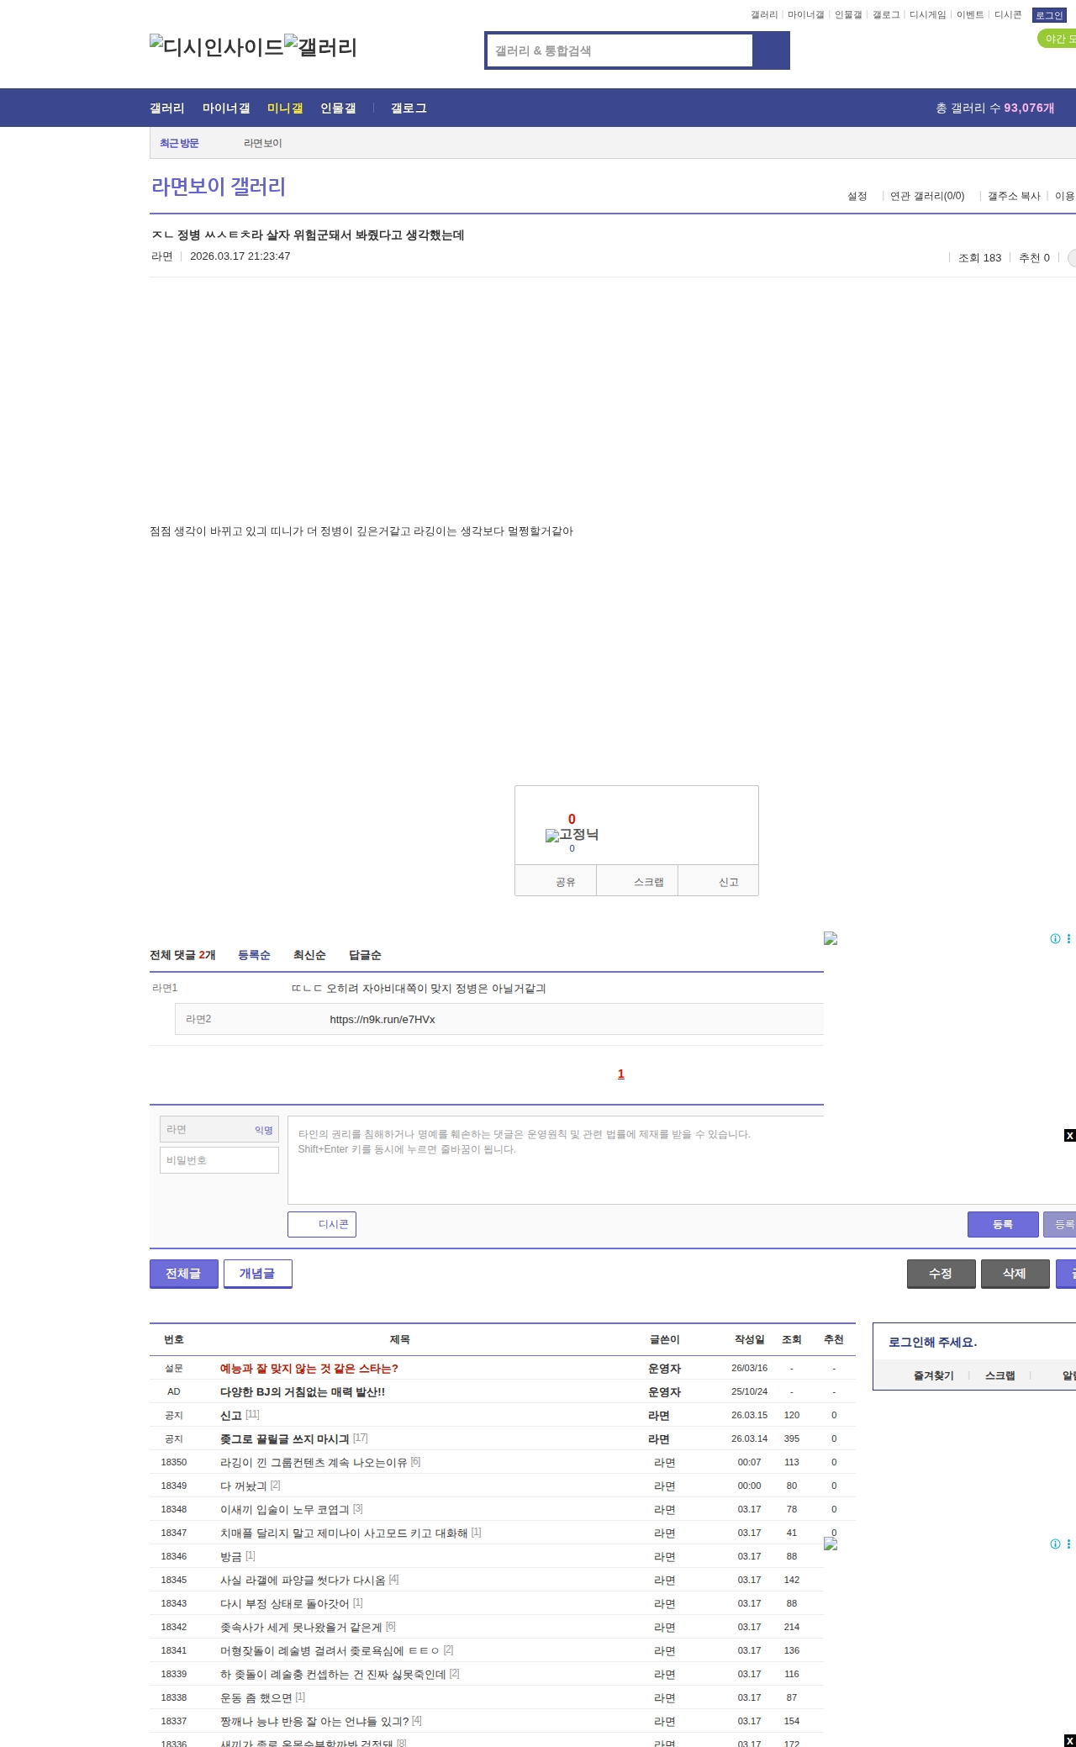Open the upper ad info icon beside comments
This screenshot has width=1076, height=1747.
(1055, 938)
